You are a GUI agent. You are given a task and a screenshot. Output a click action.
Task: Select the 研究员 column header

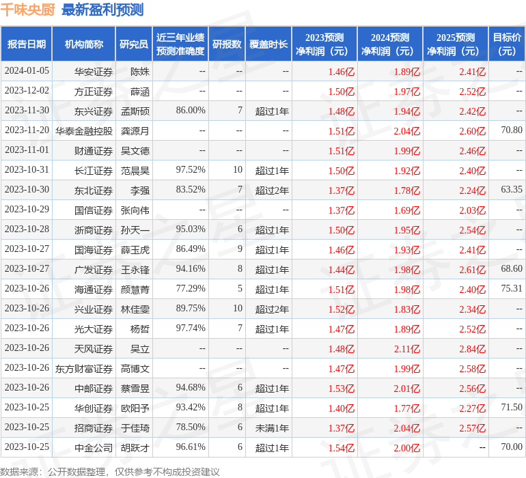134,44
